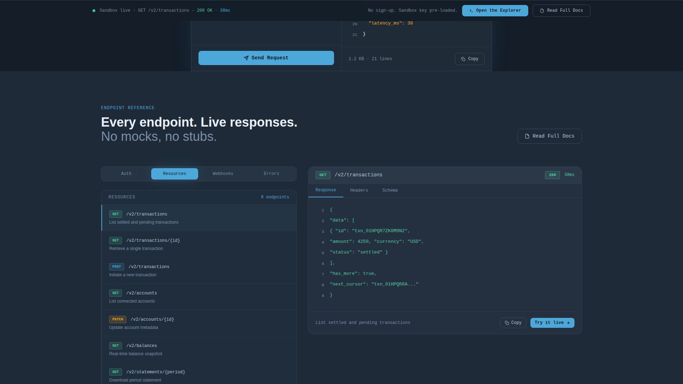Image resolution: width=683 pixels, height=384 pixels.
Task: Select Update account metadata endpoint
Action: [x=199, y=323]
